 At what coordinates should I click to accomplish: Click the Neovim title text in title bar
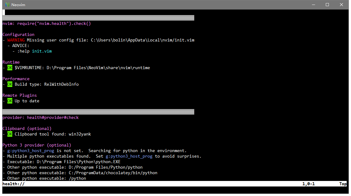pyautogui.click(x=18, y=5)
